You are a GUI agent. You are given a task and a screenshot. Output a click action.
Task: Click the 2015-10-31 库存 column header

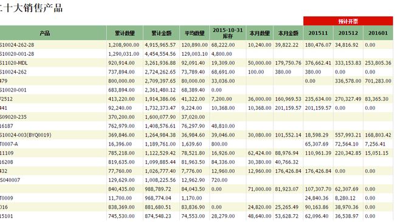click(228, 33)
